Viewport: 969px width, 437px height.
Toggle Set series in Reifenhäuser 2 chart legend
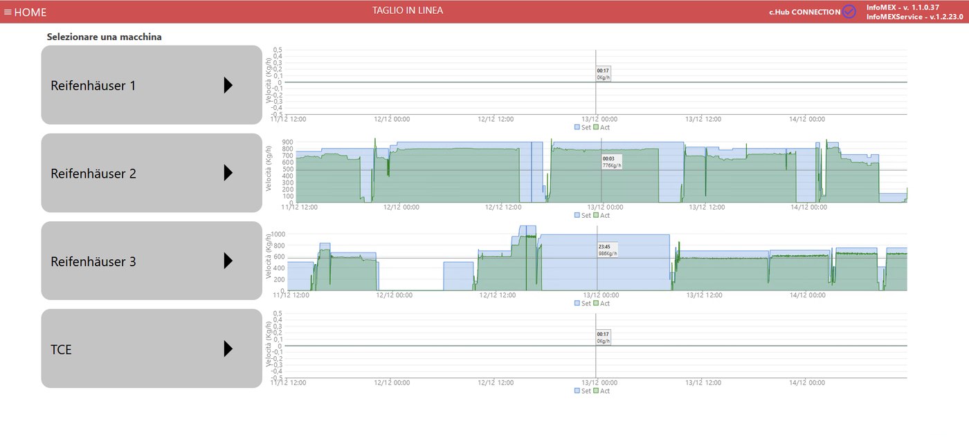583,215
